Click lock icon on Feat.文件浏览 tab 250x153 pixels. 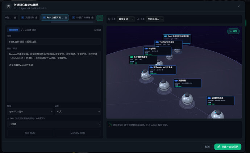click(x=66, y=17)
